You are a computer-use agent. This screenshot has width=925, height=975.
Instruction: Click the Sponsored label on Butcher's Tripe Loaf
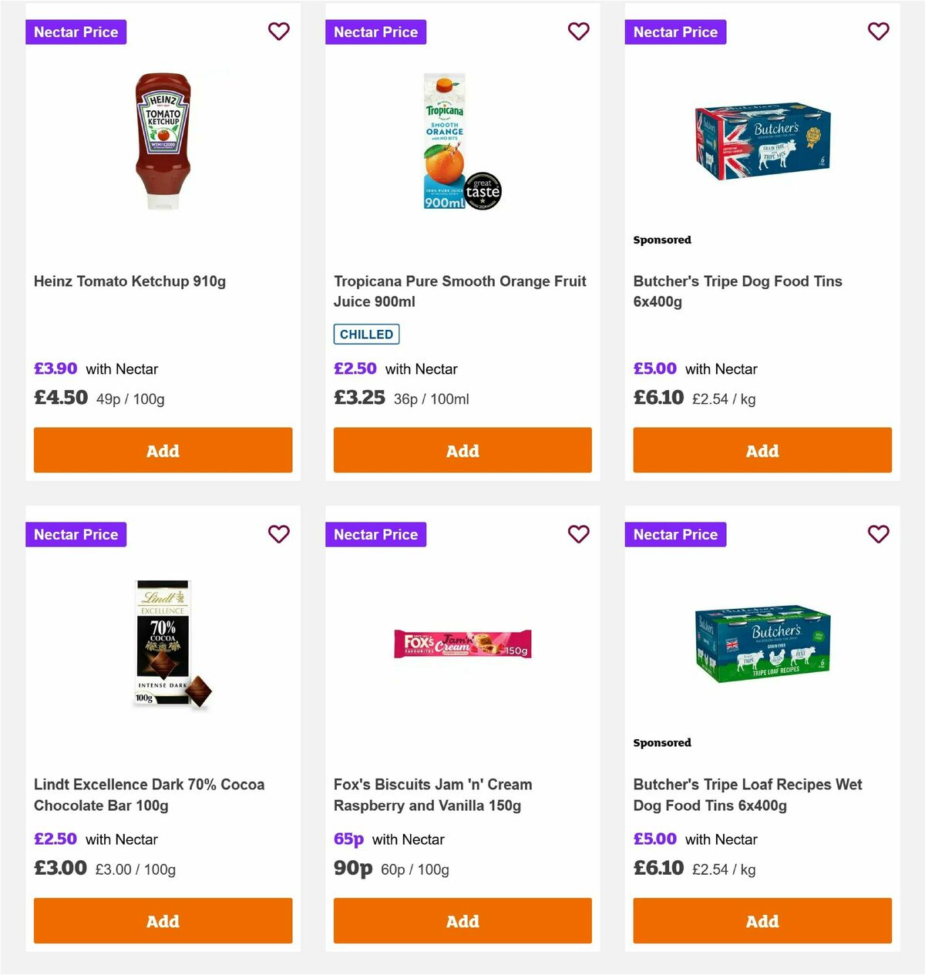(x=662, y=742)
